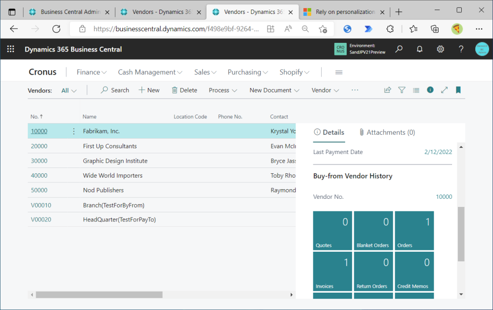493x310 pixels.
Task: Open help with the question mark icon
Action: (x=461, y=49)
